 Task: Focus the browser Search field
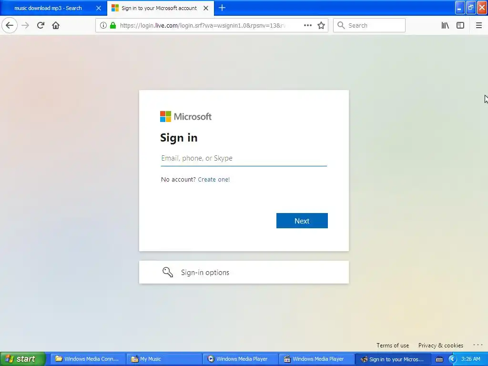coord(369,25)
